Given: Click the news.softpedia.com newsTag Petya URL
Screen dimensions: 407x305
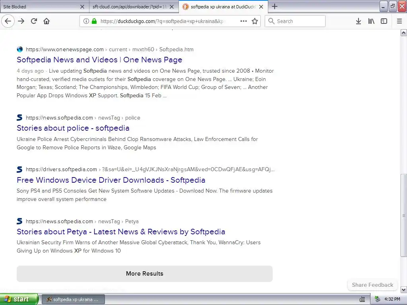Looking at the screenshot, I should tap(82, 222).
